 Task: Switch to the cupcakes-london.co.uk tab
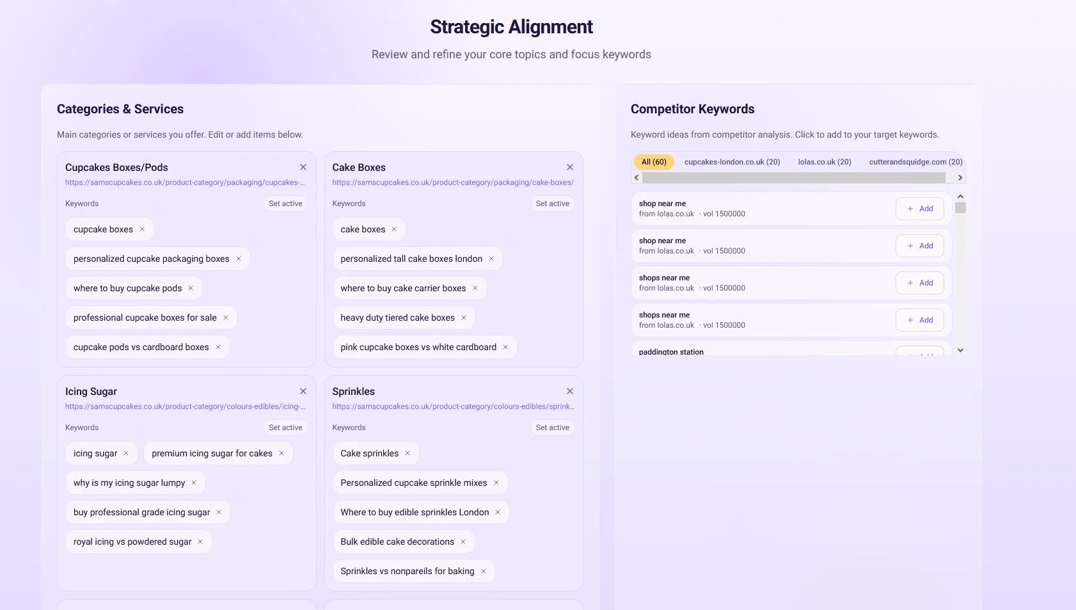[x=732, y=161]
